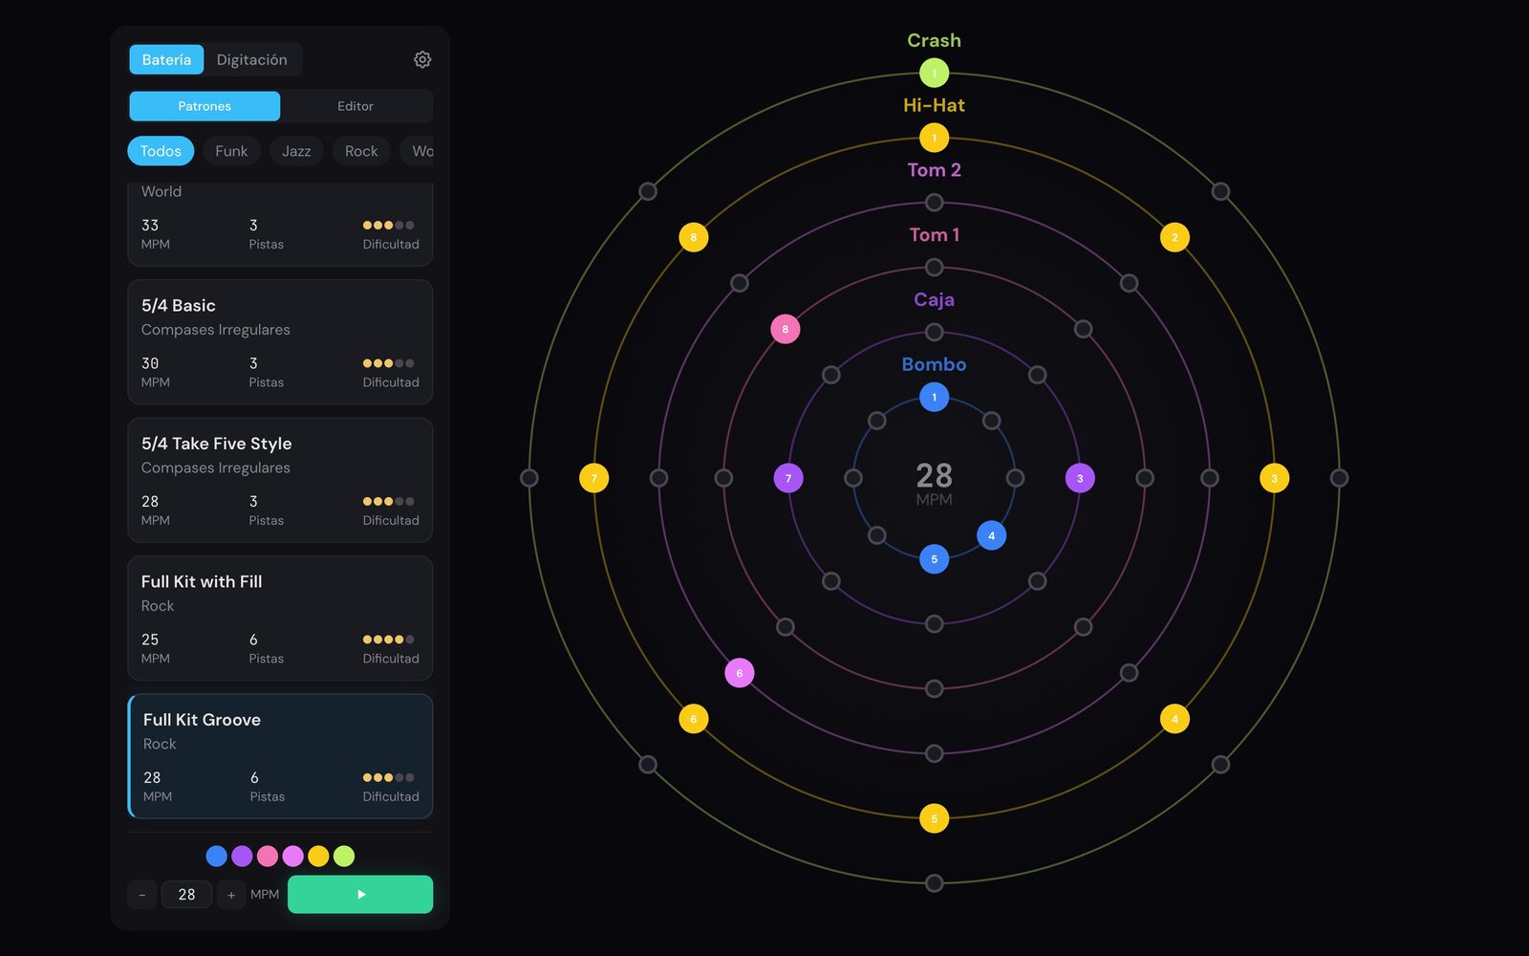Click the magenta Tom 2 color dot
This screenshot has width=1529, height=956.
click(293, 856)
